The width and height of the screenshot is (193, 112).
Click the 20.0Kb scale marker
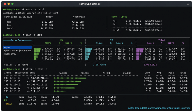[x=107, y=73]
